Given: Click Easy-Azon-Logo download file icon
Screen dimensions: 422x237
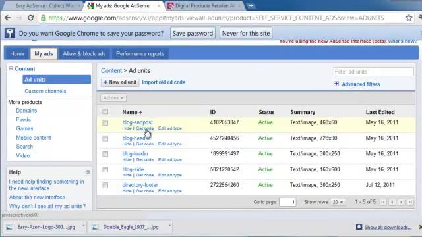Looking at the screenshot, I should [x=9, y=228].
